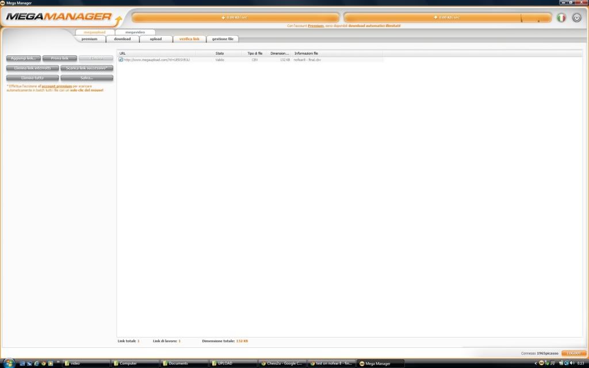Click the '132 KB' size cell in row
Screen dimensions: 589x368
point(285,60)
